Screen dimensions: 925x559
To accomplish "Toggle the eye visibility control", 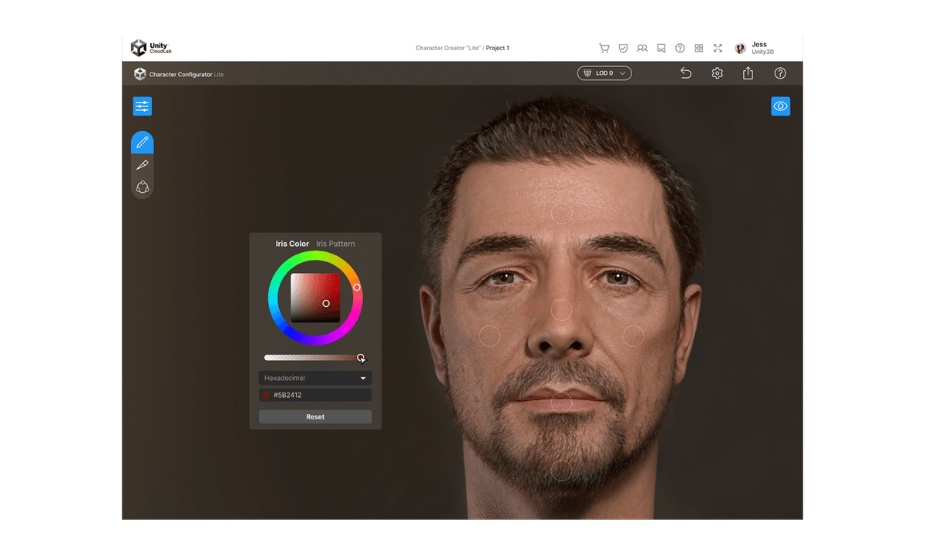I will pos(781,106).
